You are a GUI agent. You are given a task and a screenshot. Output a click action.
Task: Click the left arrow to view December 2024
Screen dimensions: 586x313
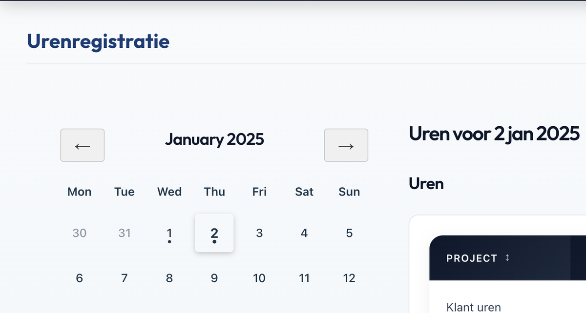pos(82,145)
